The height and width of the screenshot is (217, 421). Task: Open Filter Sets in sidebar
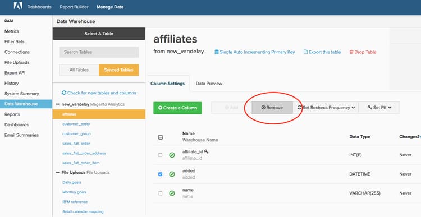(15, 41)
